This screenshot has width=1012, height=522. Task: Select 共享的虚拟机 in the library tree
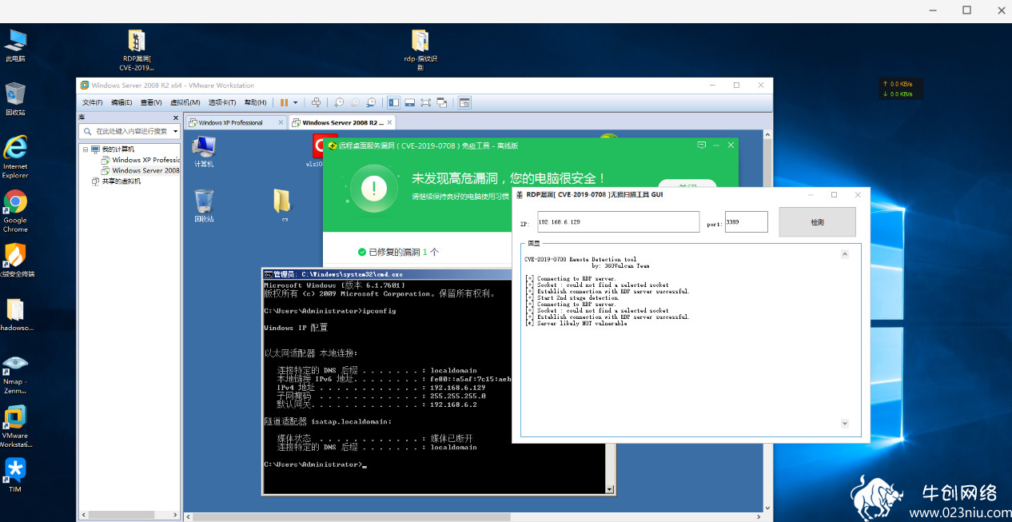click(116, 181)
